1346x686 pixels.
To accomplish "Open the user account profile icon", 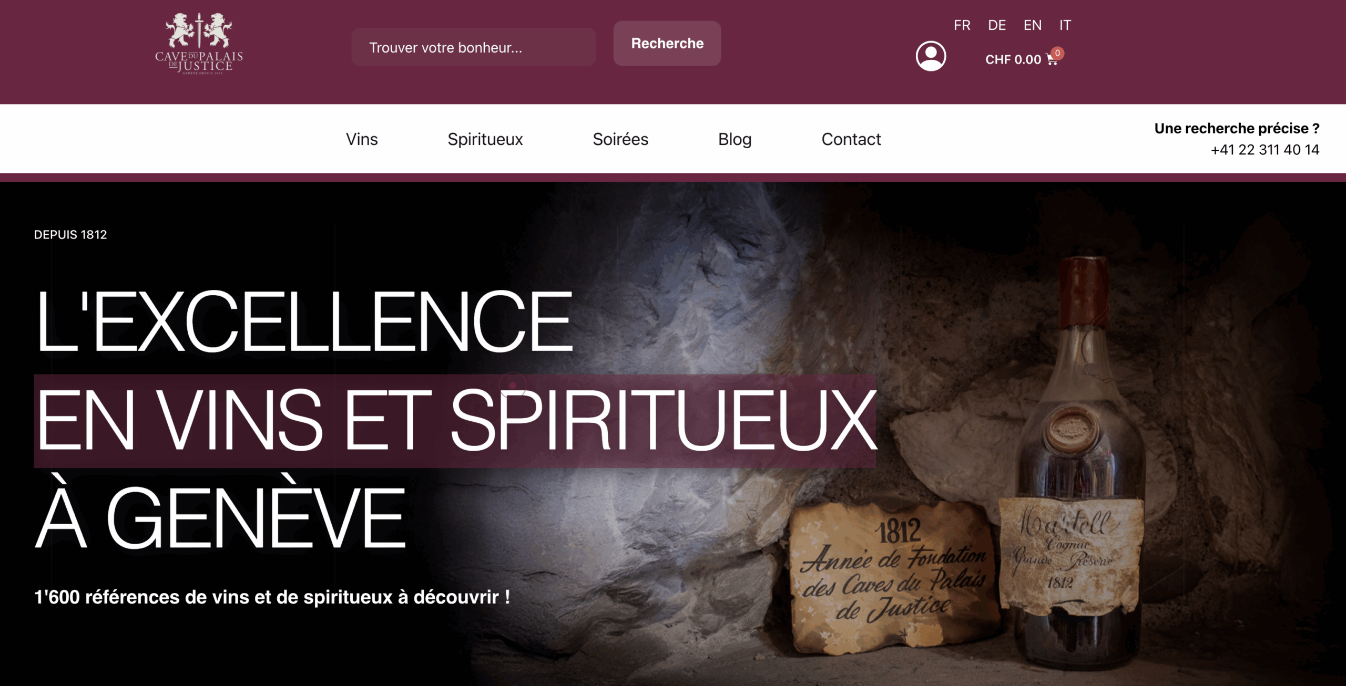I will coord(931,56).
